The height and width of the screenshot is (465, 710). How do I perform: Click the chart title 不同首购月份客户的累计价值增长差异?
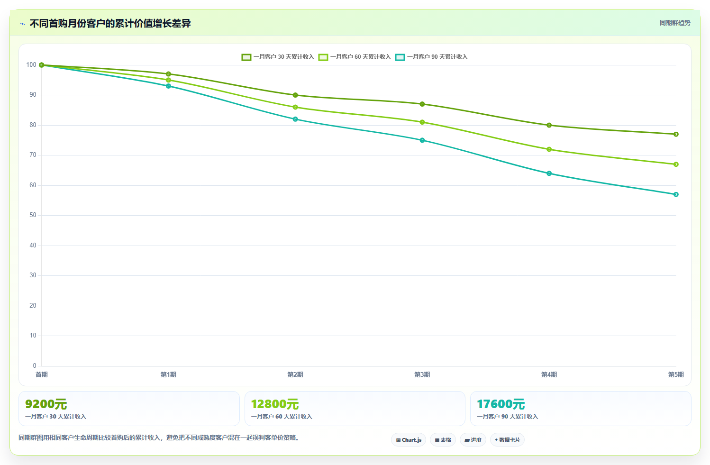pos(110,23)
